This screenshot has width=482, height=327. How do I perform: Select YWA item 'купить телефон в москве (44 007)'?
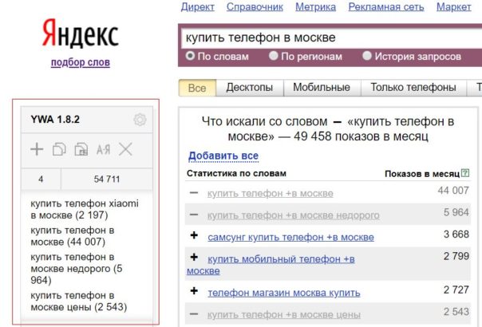click(x=73, y=236)
